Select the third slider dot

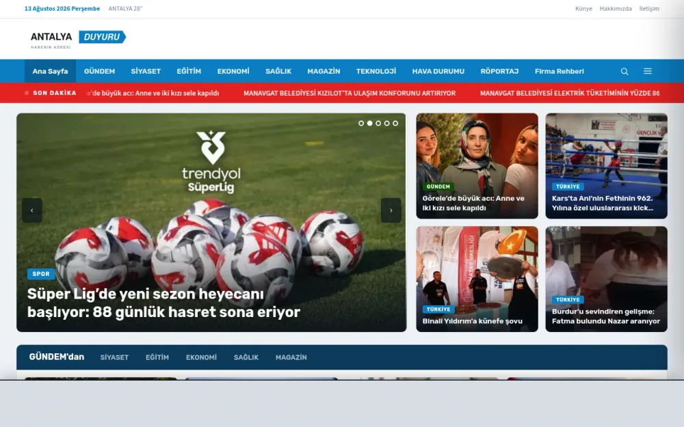[378, 123]
